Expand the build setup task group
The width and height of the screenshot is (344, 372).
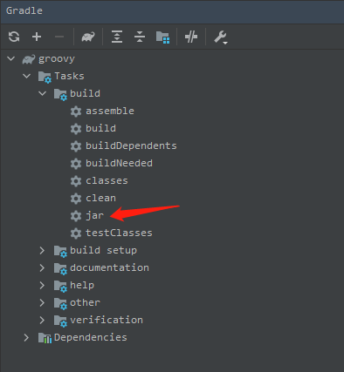coord(42,251)
